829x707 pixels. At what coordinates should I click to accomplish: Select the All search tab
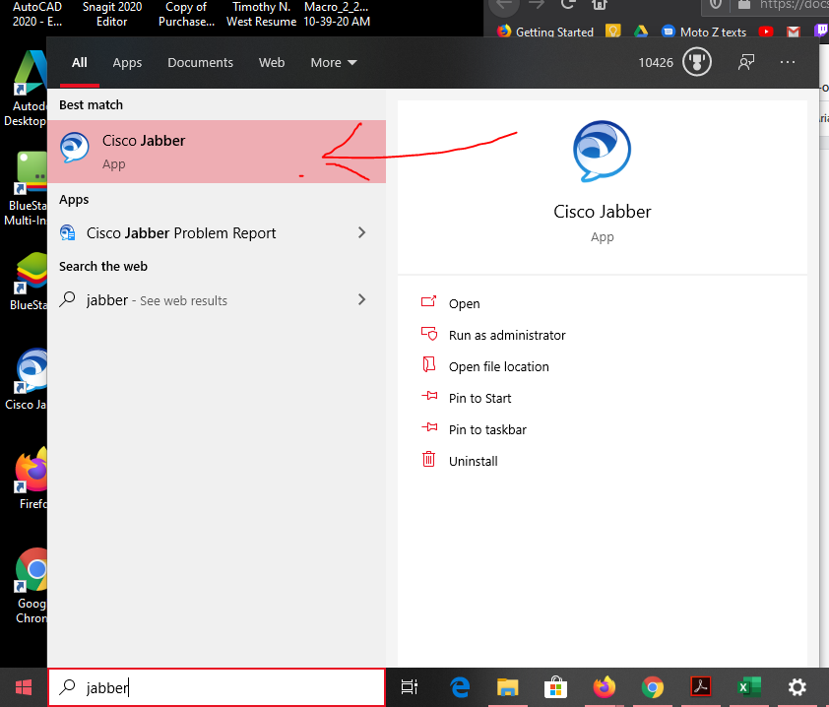pyautogui.click(x=80, y=62)
